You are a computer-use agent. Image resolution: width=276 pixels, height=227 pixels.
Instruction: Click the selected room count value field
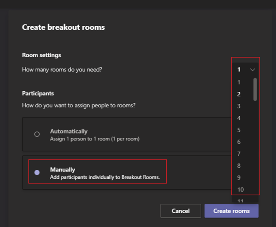tap(239, 70)
